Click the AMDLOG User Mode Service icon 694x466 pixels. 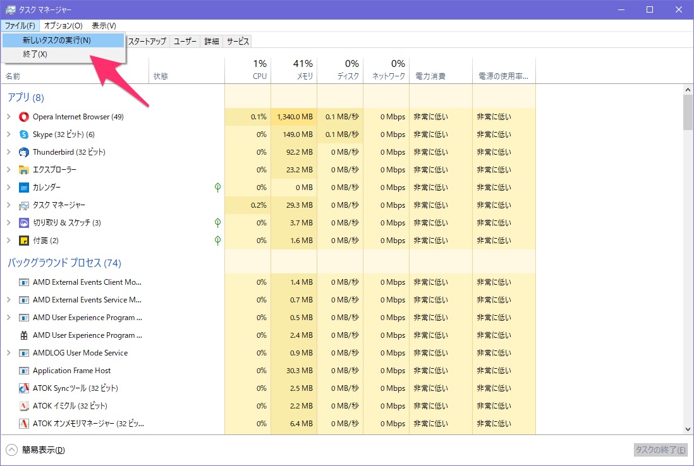point(24,353)
